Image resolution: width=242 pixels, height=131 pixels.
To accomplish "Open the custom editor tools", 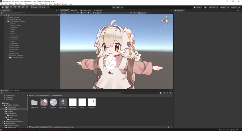I will pyautogui.click(x=27, y=7).
